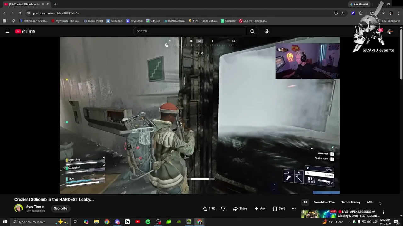Select the Turner Tenney chip
403x226 pixels.
click(x=351, y=202)
